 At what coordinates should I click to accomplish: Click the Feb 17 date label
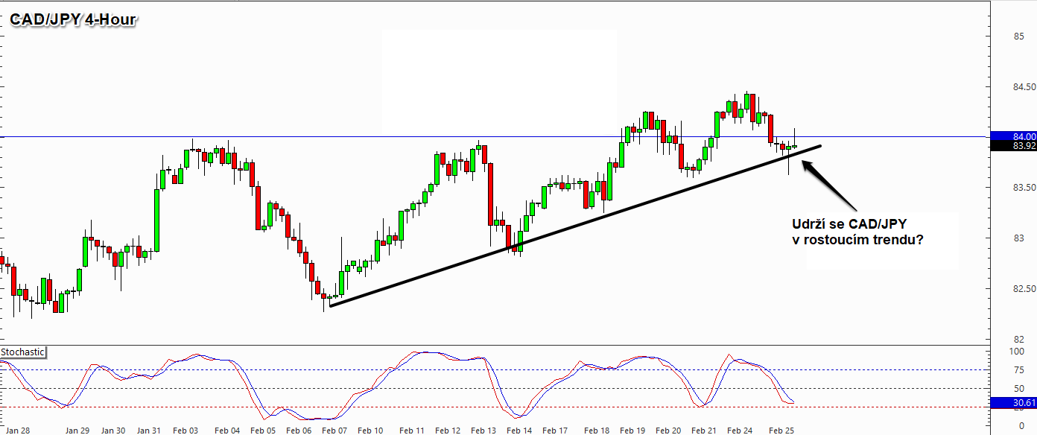pos(555,431)
